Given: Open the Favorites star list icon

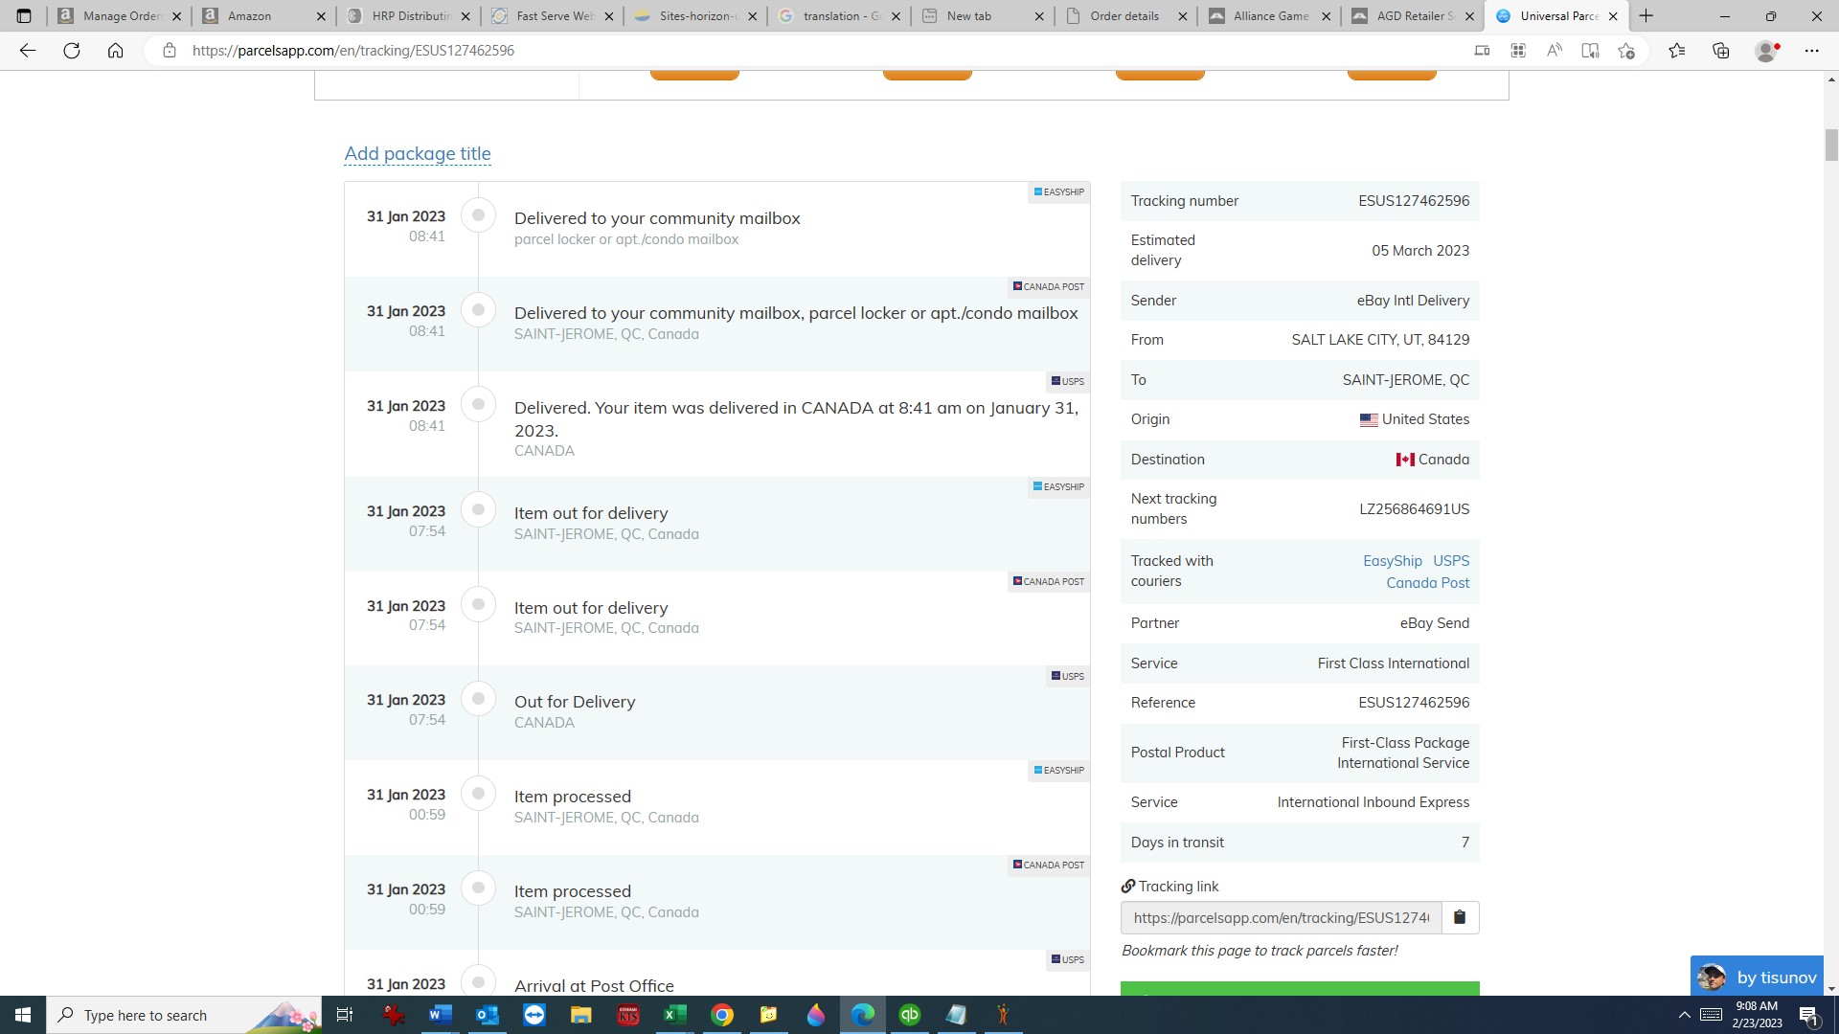Looking at the screenshot, I should coord(1676,51).
